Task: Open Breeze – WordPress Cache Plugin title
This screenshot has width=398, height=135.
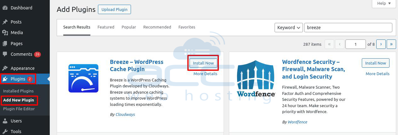Action: pos(137,65)
